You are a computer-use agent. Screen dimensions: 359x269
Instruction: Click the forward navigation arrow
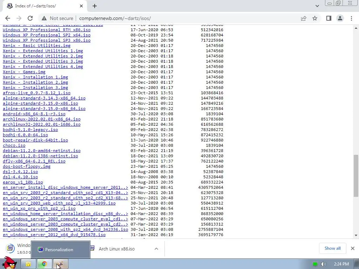tap(19, 18)
